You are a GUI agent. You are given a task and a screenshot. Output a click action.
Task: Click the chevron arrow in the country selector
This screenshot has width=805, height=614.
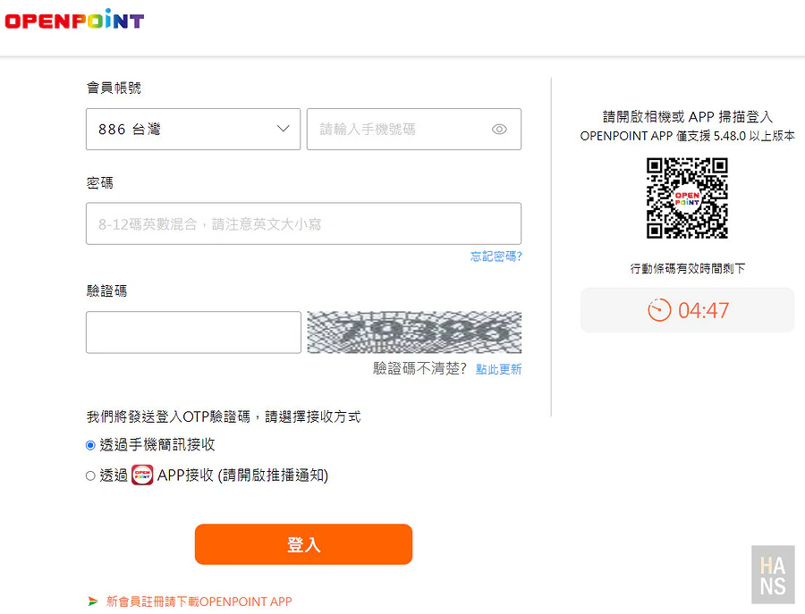point(284,129)
